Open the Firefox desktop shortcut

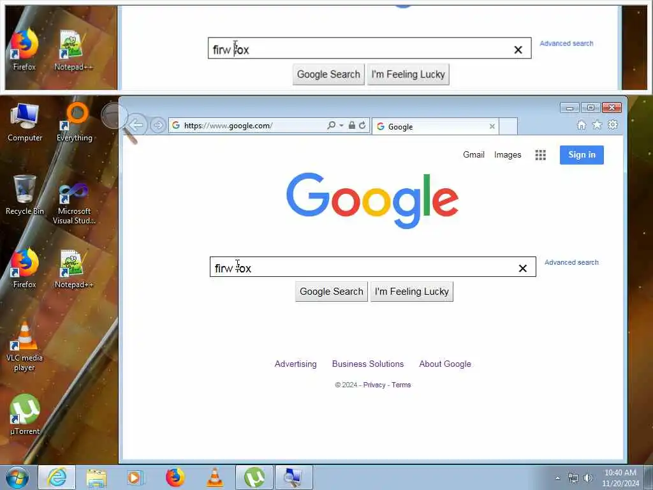coord(24,267)
